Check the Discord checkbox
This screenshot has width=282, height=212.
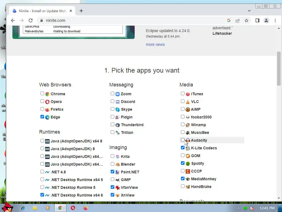click(112, 101)
